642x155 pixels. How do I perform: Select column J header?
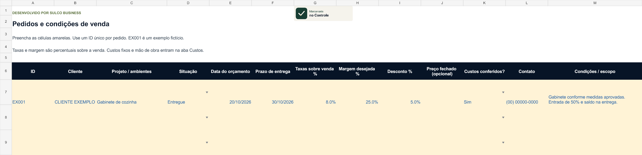click(442, 3)
